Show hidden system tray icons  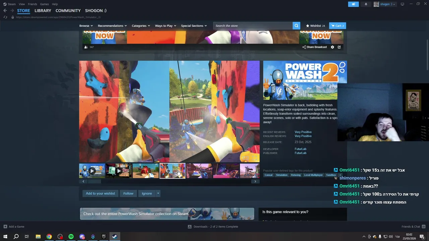tap(364, 237)
